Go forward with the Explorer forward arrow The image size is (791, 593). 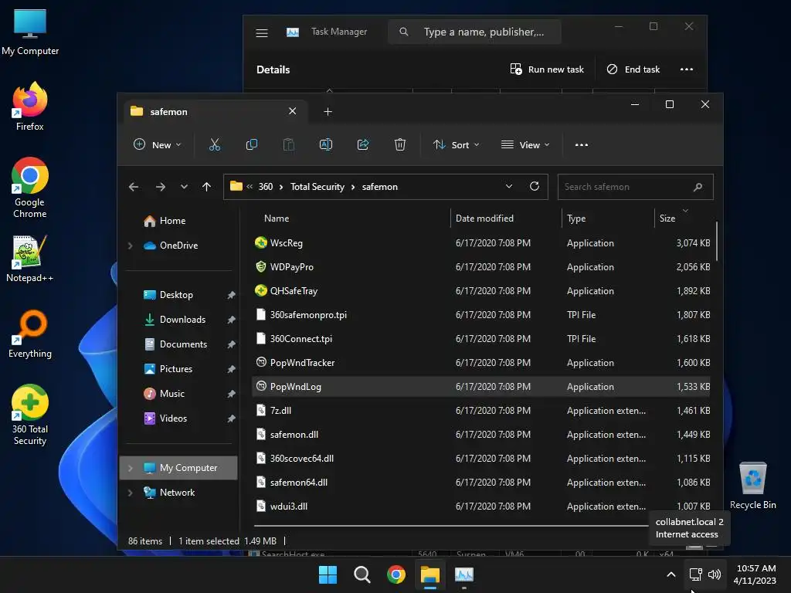(161, 187)
